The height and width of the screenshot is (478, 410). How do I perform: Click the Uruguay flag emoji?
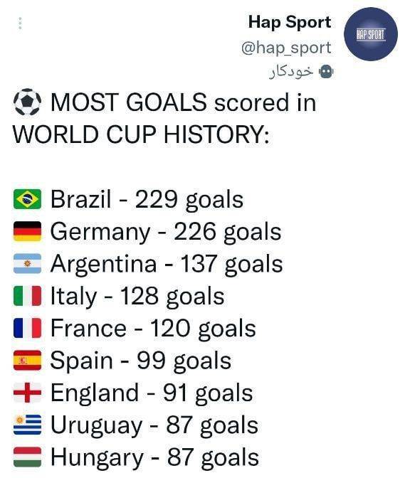click(x=27, y=425)
